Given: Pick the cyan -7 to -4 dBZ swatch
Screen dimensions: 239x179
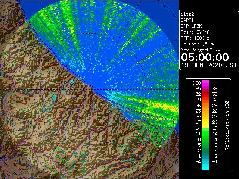Looking at the screenshot, I should 205,167.
